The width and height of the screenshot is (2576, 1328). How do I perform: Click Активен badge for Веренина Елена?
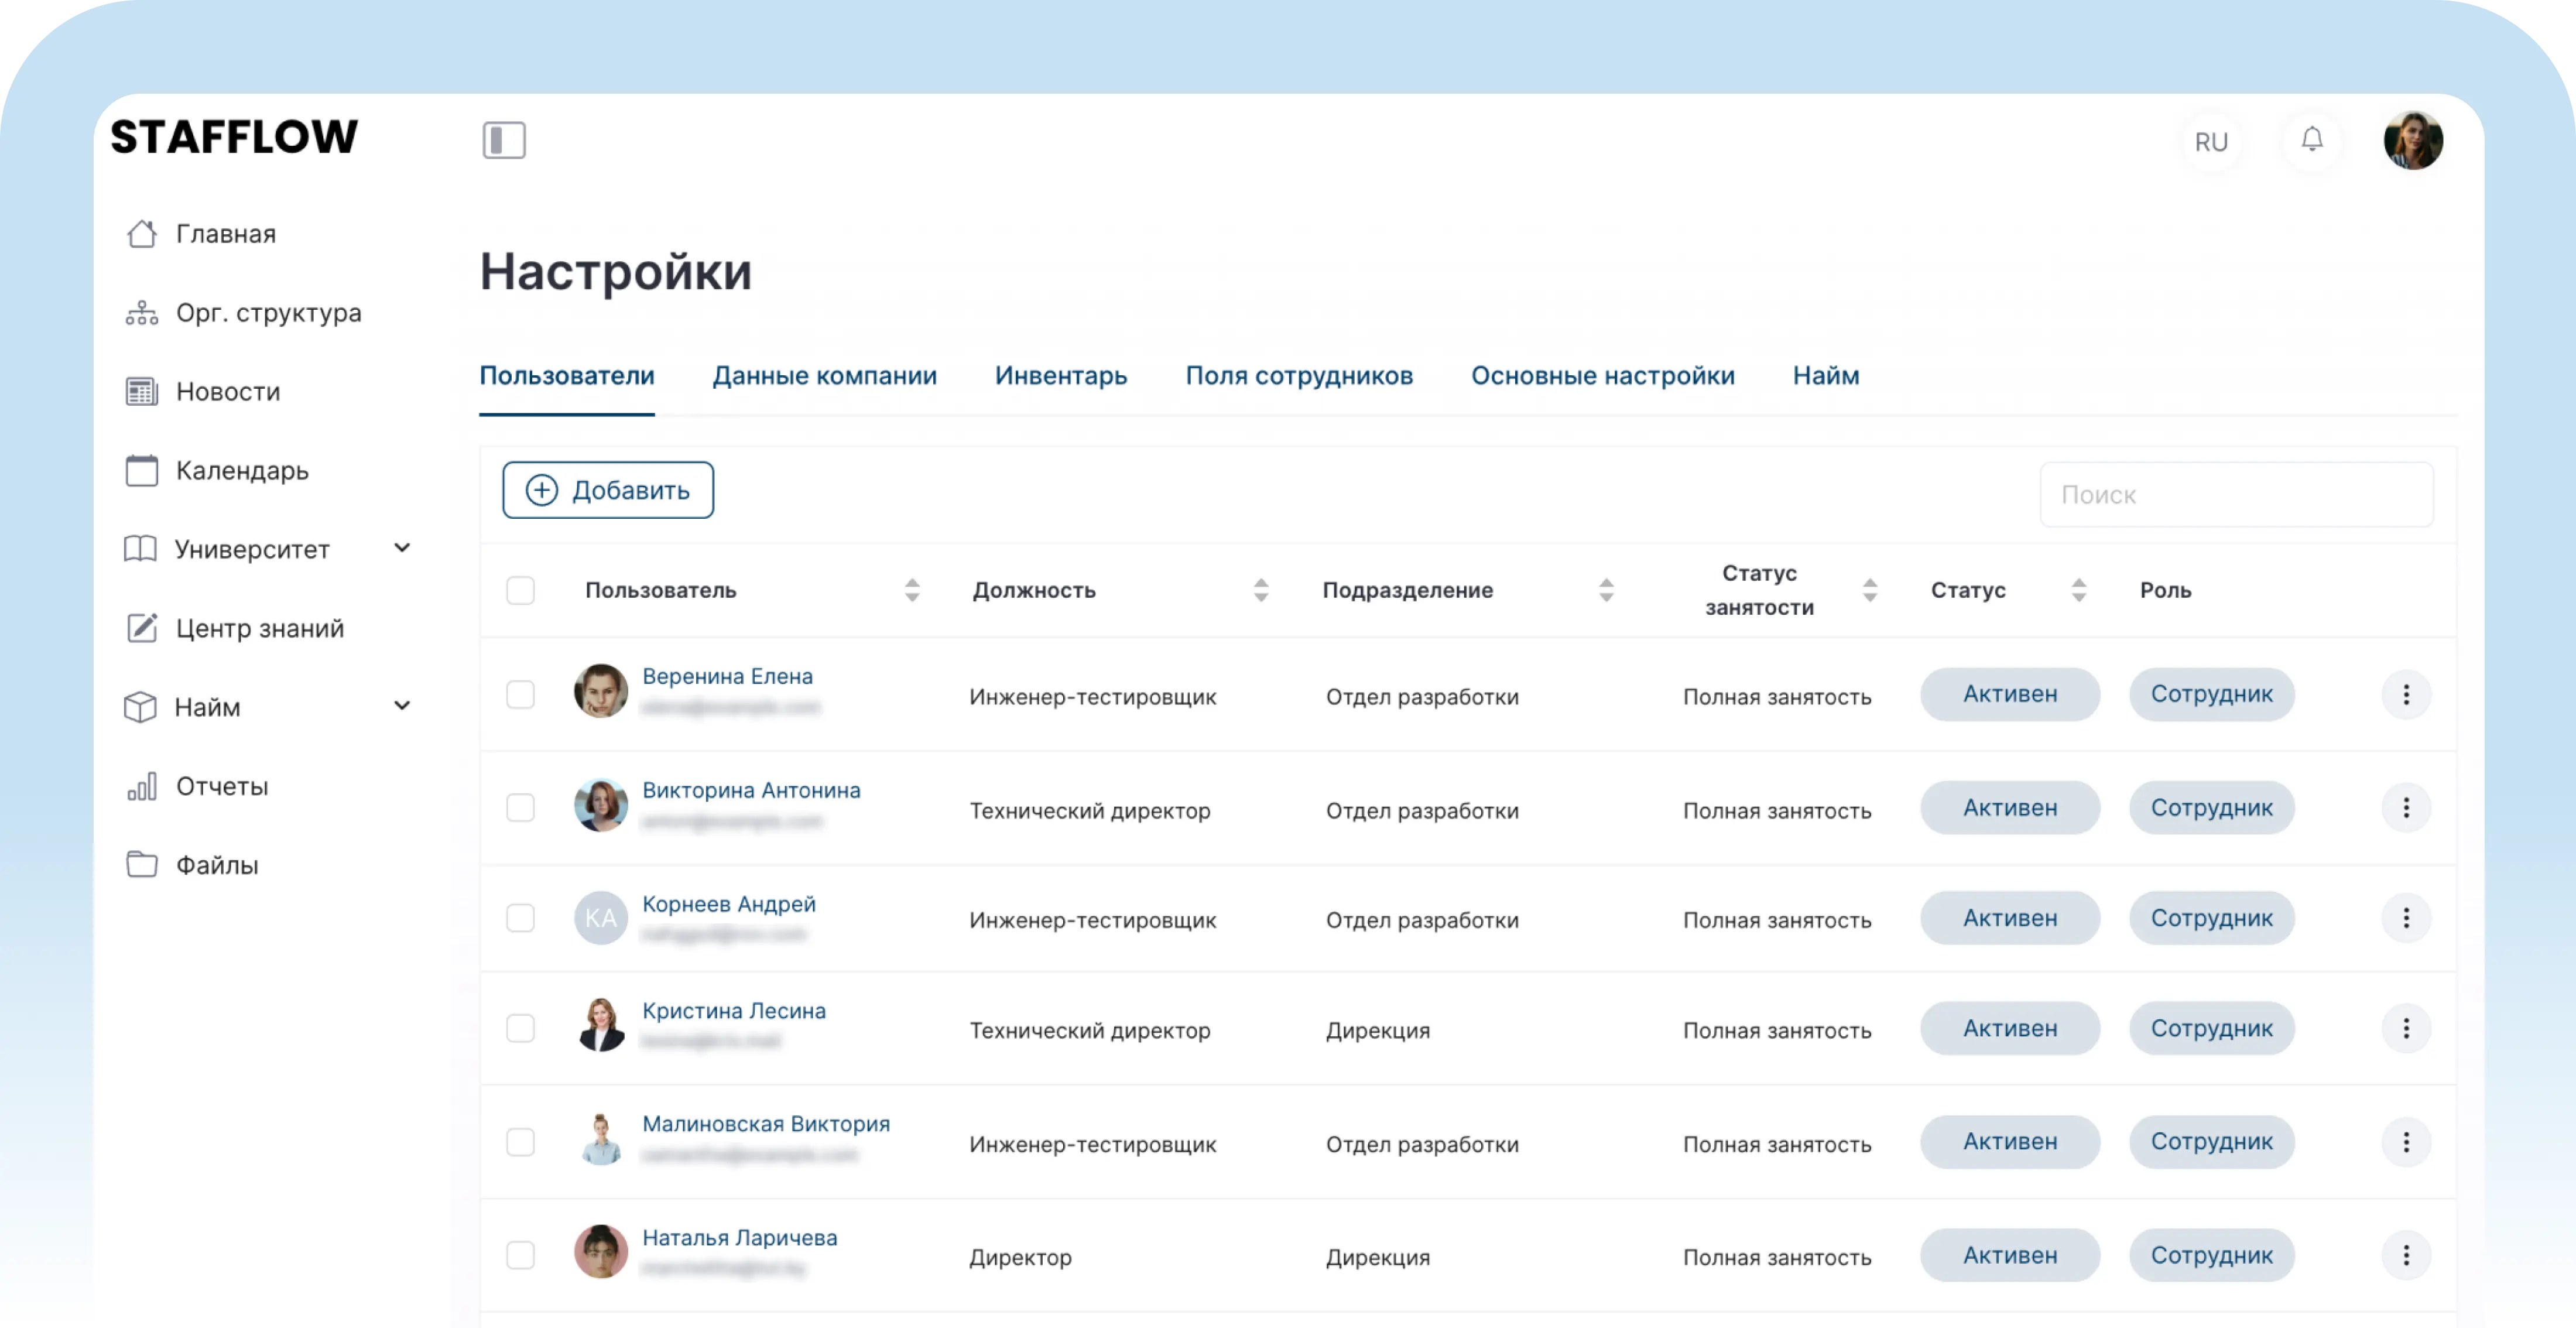[2009, 694]
